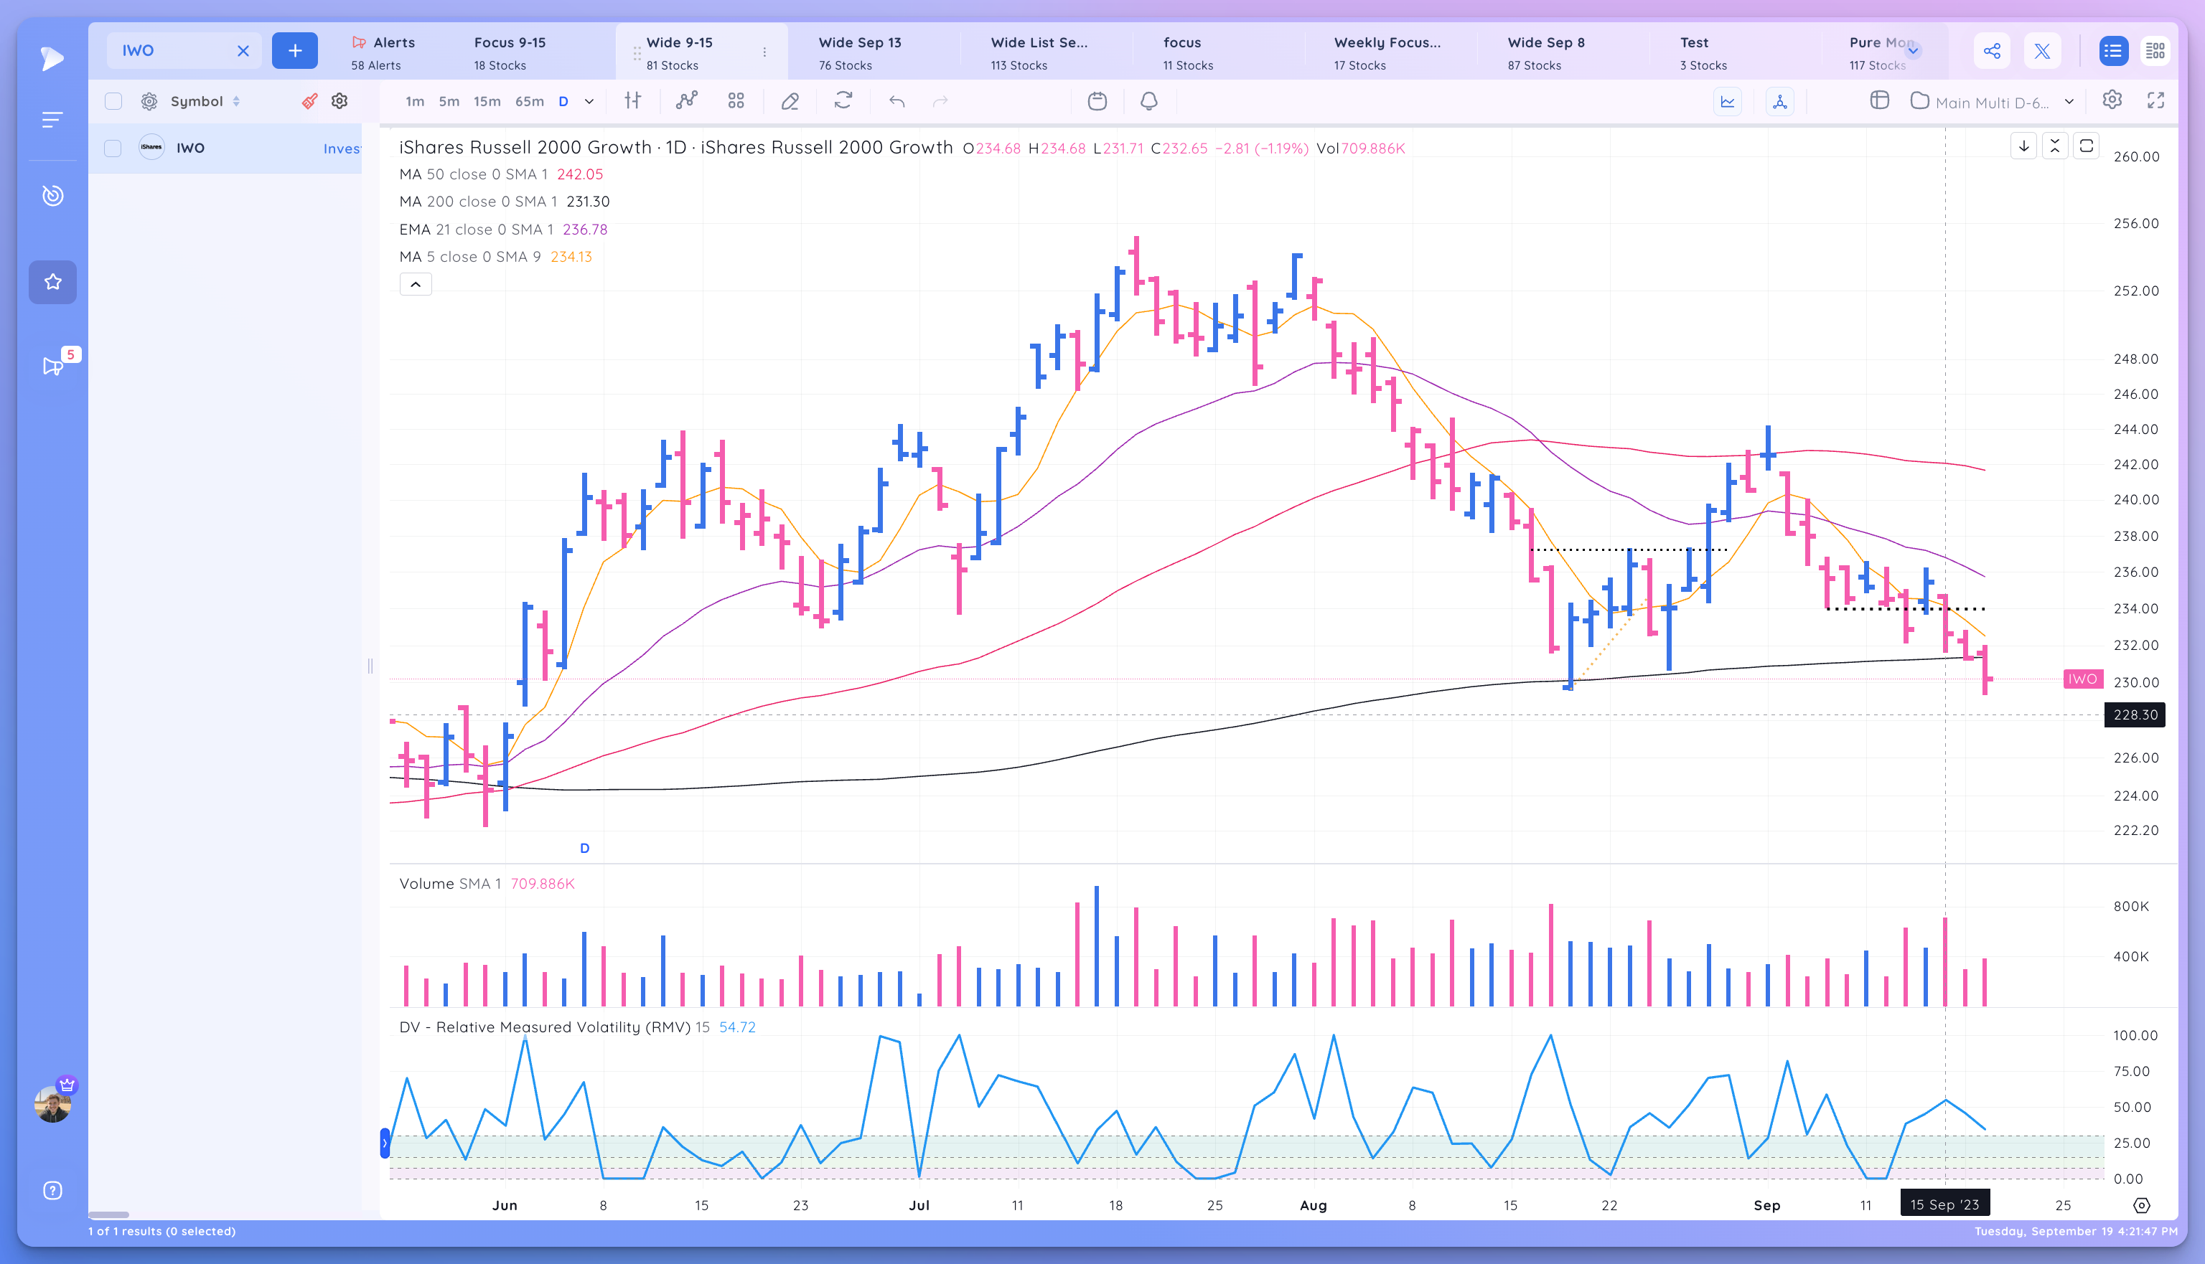
Task: Switch to the Wide List Se... tab
Action: 1039,53
